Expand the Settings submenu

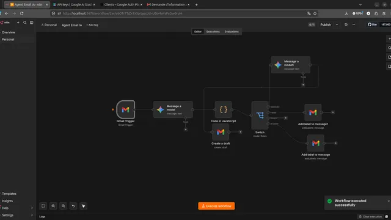(32, 215)
